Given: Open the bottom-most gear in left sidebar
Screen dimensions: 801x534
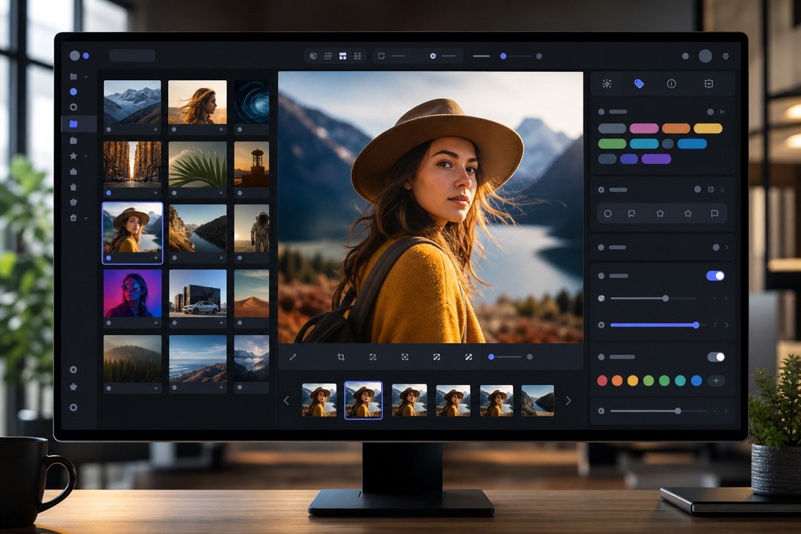Looking at the screenshot, I should [x=73, y=407].
